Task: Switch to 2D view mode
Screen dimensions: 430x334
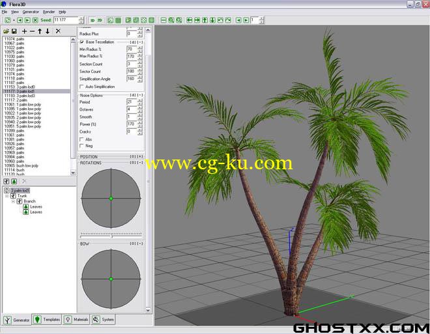Action: (100, 20)
